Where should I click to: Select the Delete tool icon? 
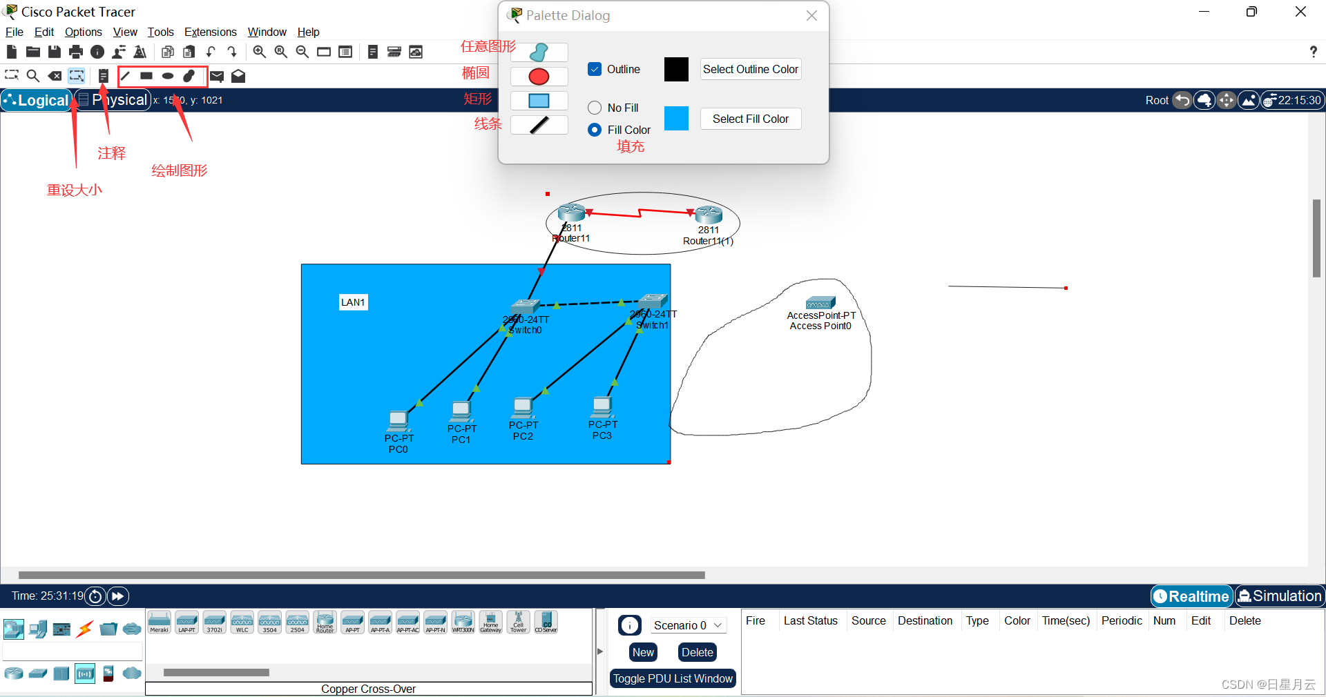(55, 76)
